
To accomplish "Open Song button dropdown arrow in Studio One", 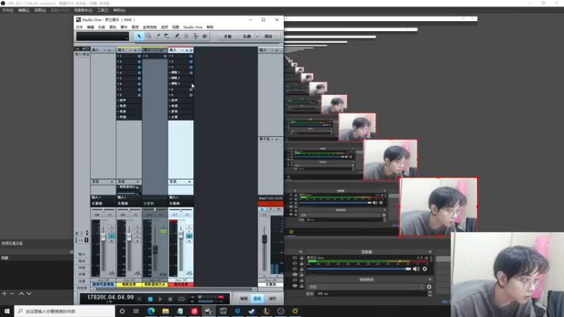I will point(257,37).
